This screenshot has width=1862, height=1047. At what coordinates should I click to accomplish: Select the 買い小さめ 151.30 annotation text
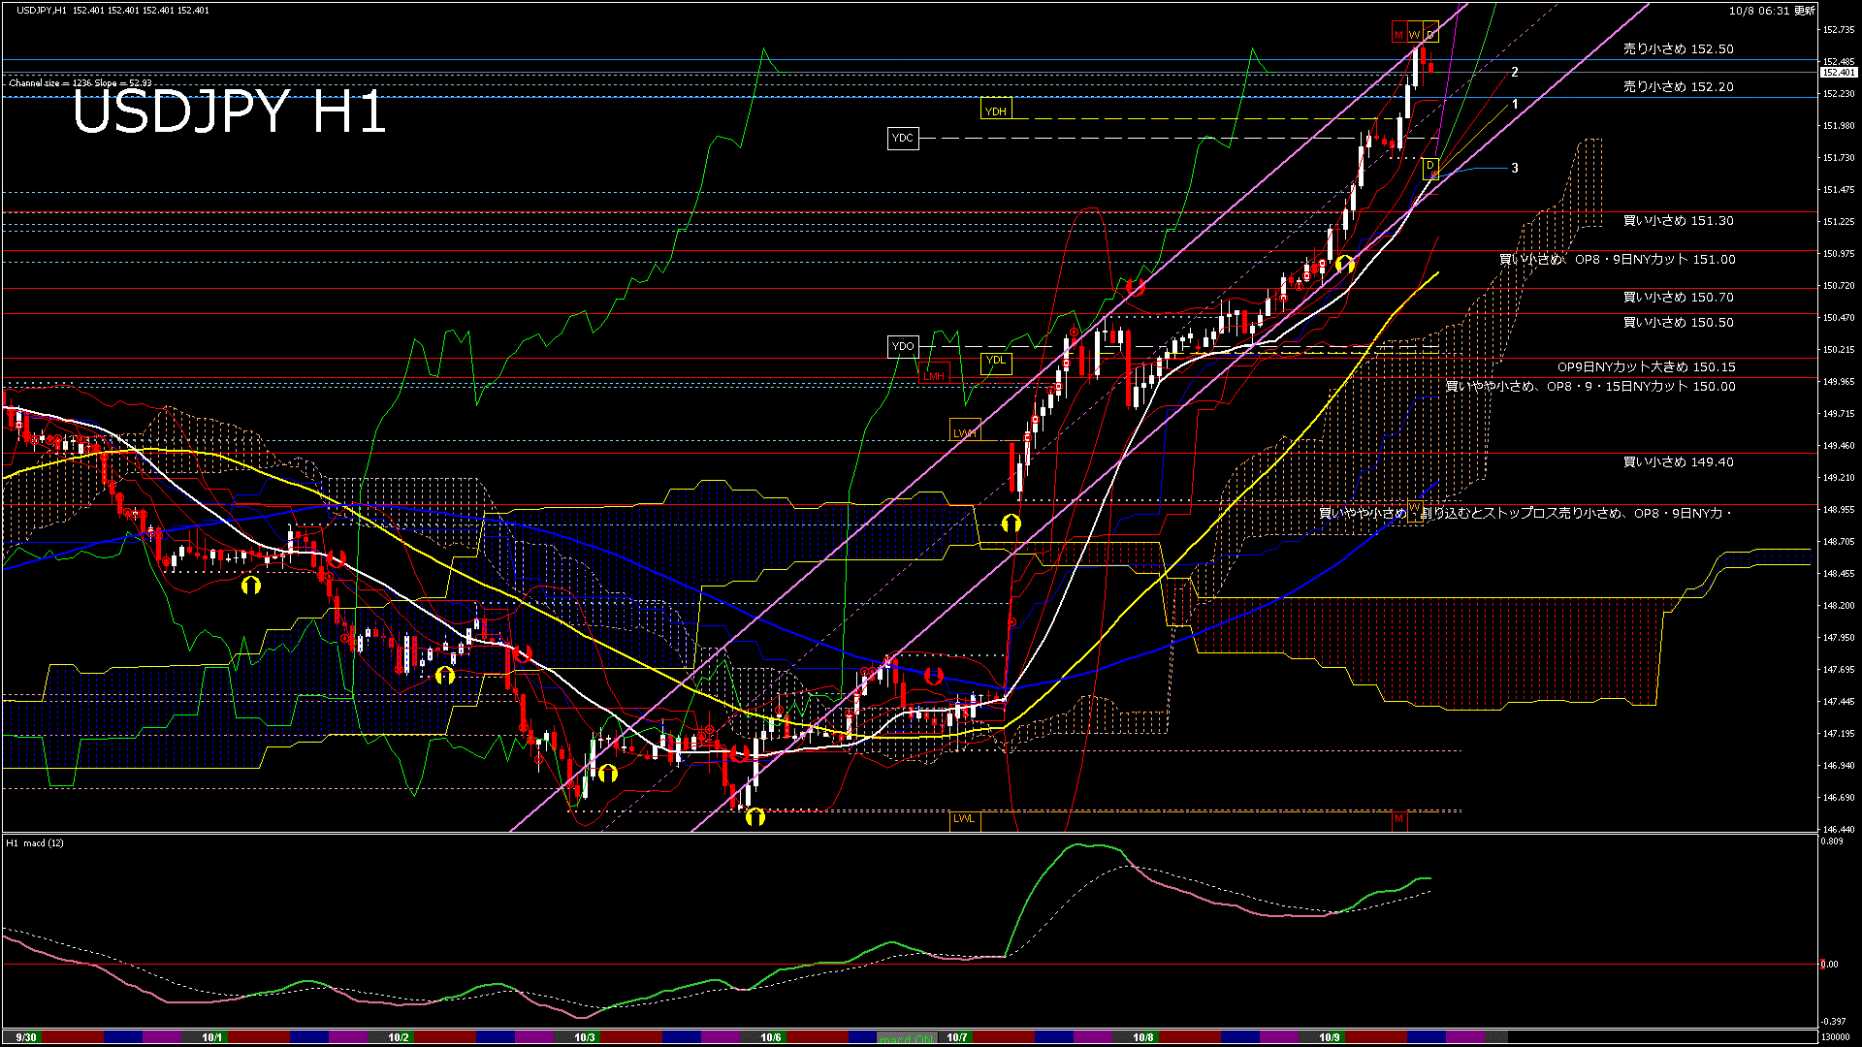[1678, 221]
